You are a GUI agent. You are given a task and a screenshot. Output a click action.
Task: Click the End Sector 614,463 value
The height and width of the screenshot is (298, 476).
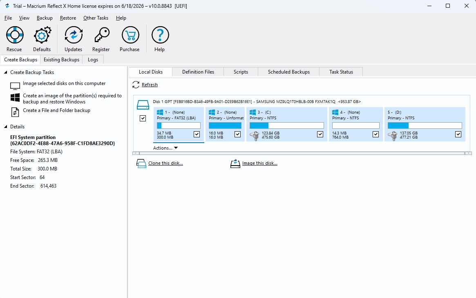[48, 186]
